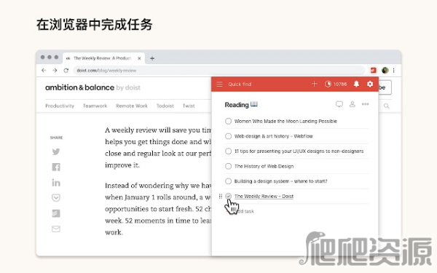Click task text '11 tips for presenting your UI/UX designs to non-designers'
Image resolution: width=437 pixels, height=273 pixels.
coord(299,151)
